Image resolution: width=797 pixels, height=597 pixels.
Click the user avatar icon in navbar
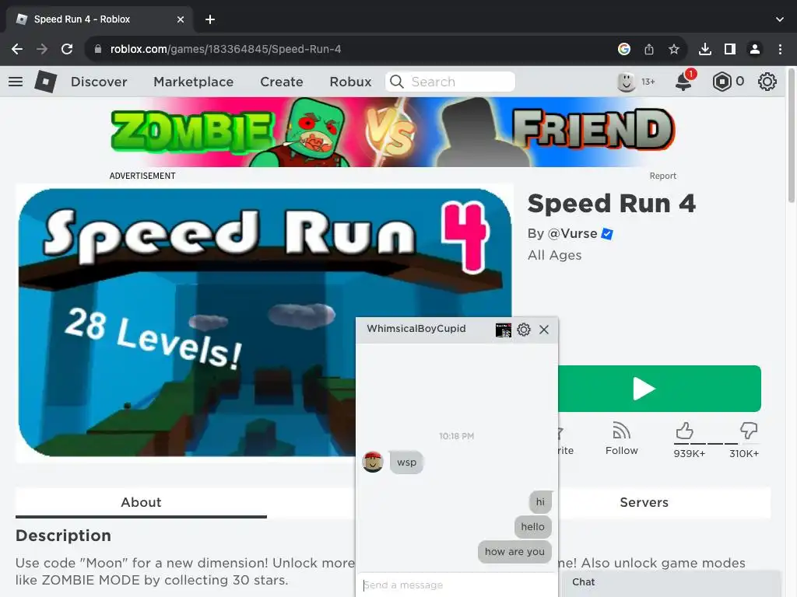pyautogui.click(x=627, y=82)
